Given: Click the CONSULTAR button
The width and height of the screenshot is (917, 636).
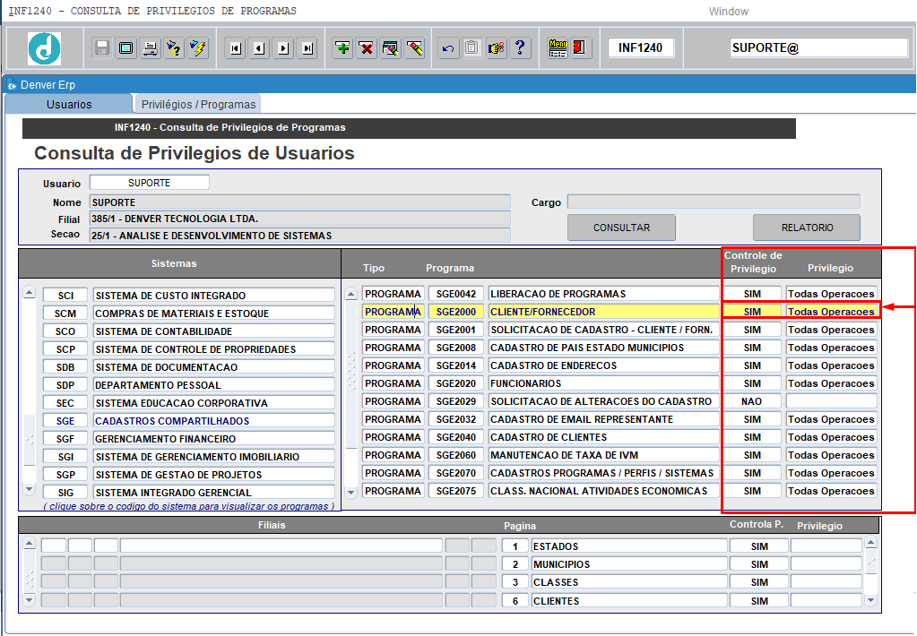Looking at the screenshot, I should coord(621,228).
